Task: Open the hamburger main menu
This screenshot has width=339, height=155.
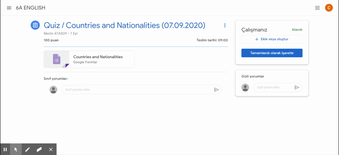Action: point(9,8)
